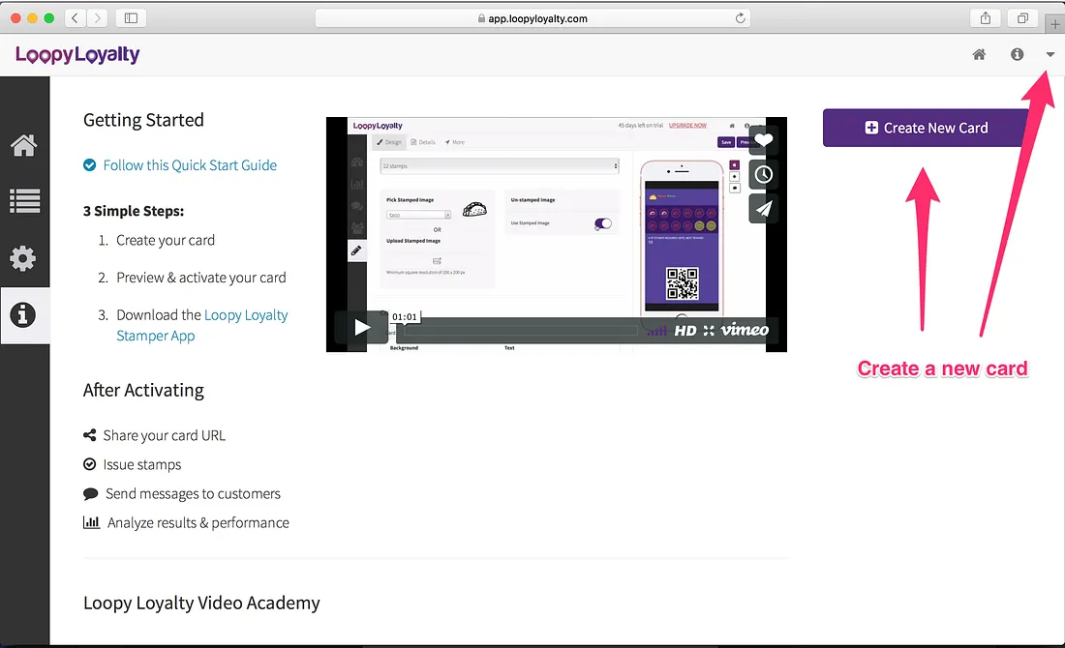Click the "Create your card" step text

[x=166, y=240]
